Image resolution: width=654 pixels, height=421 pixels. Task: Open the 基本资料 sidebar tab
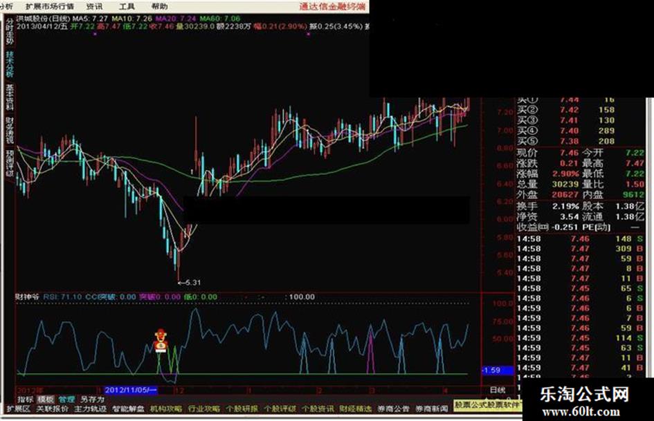point(10,97)
